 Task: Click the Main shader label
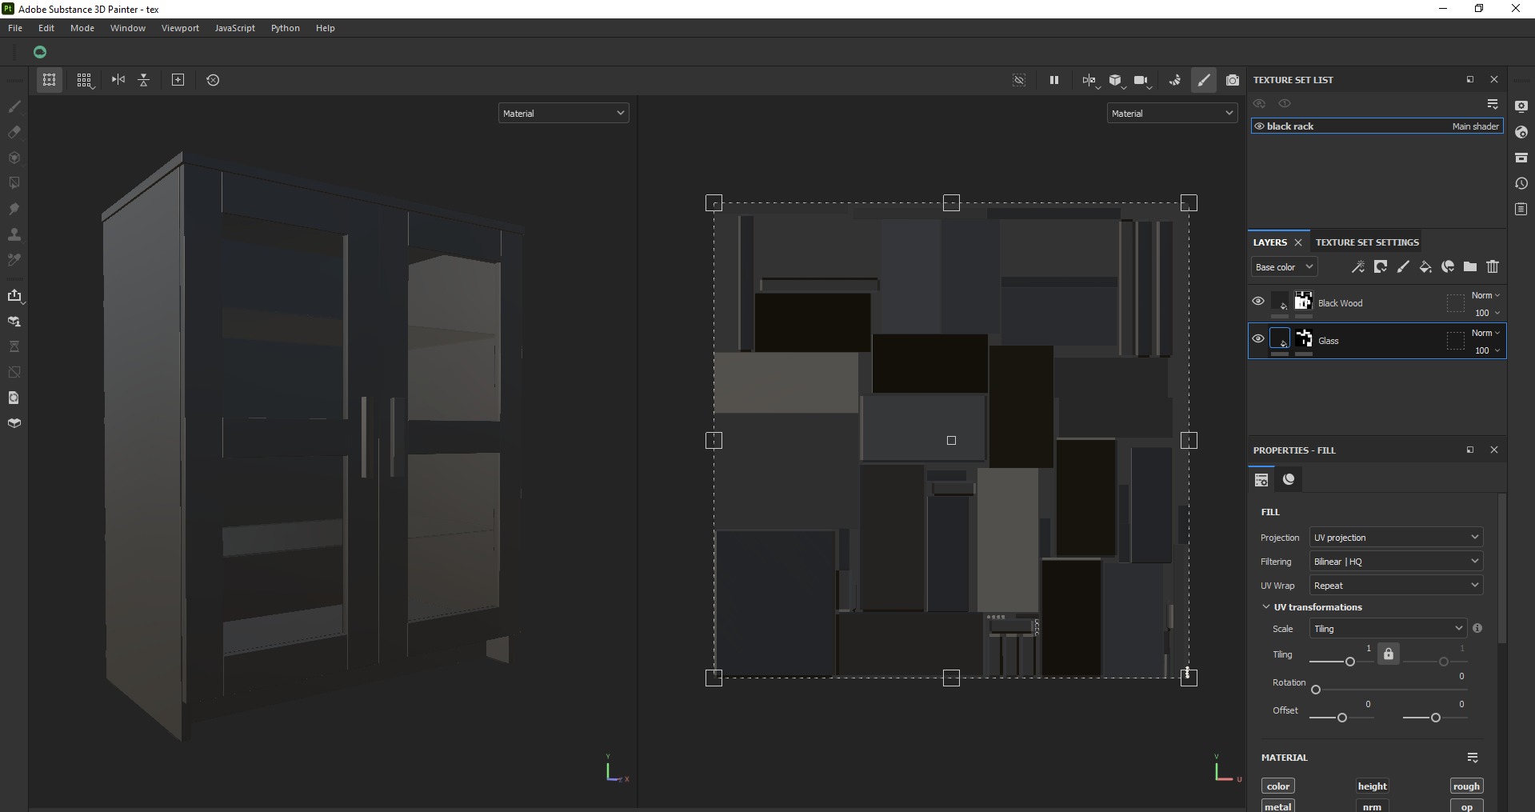[1476, 126]
